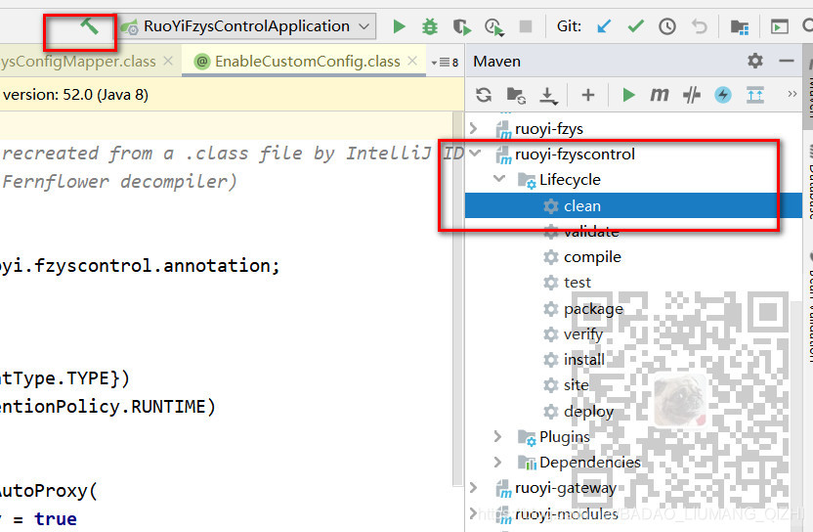The width and height of the screenshot is (813, 532).
Task: Expand the ruoyi-fzys module node
Action: [473, 128]
